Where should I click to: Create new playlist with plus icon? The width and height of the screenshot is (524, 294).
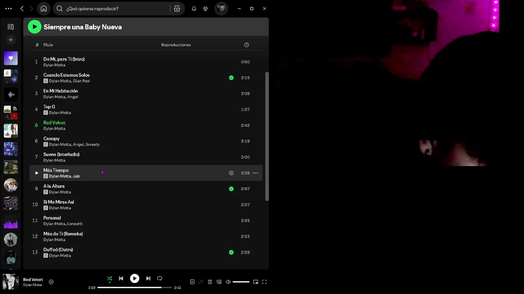11,40
